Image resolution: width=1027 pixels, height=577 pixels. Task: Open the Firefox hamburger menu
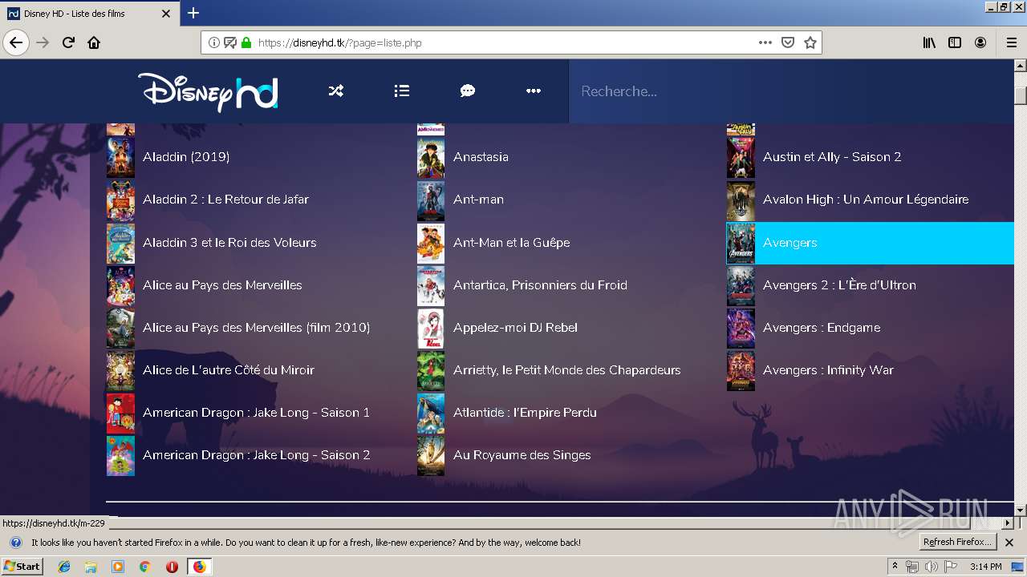pos(1012,42)
